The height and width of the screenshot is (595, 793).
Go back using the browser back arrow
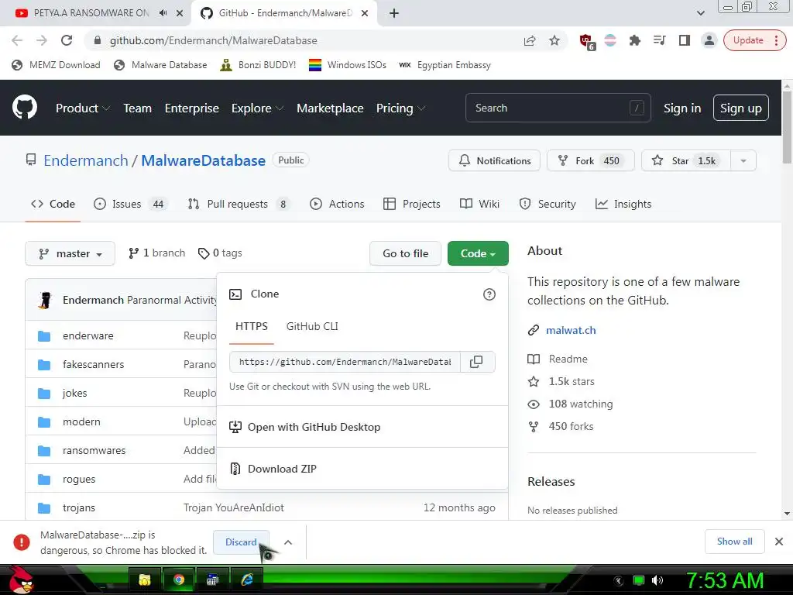(x=17, y=40)
